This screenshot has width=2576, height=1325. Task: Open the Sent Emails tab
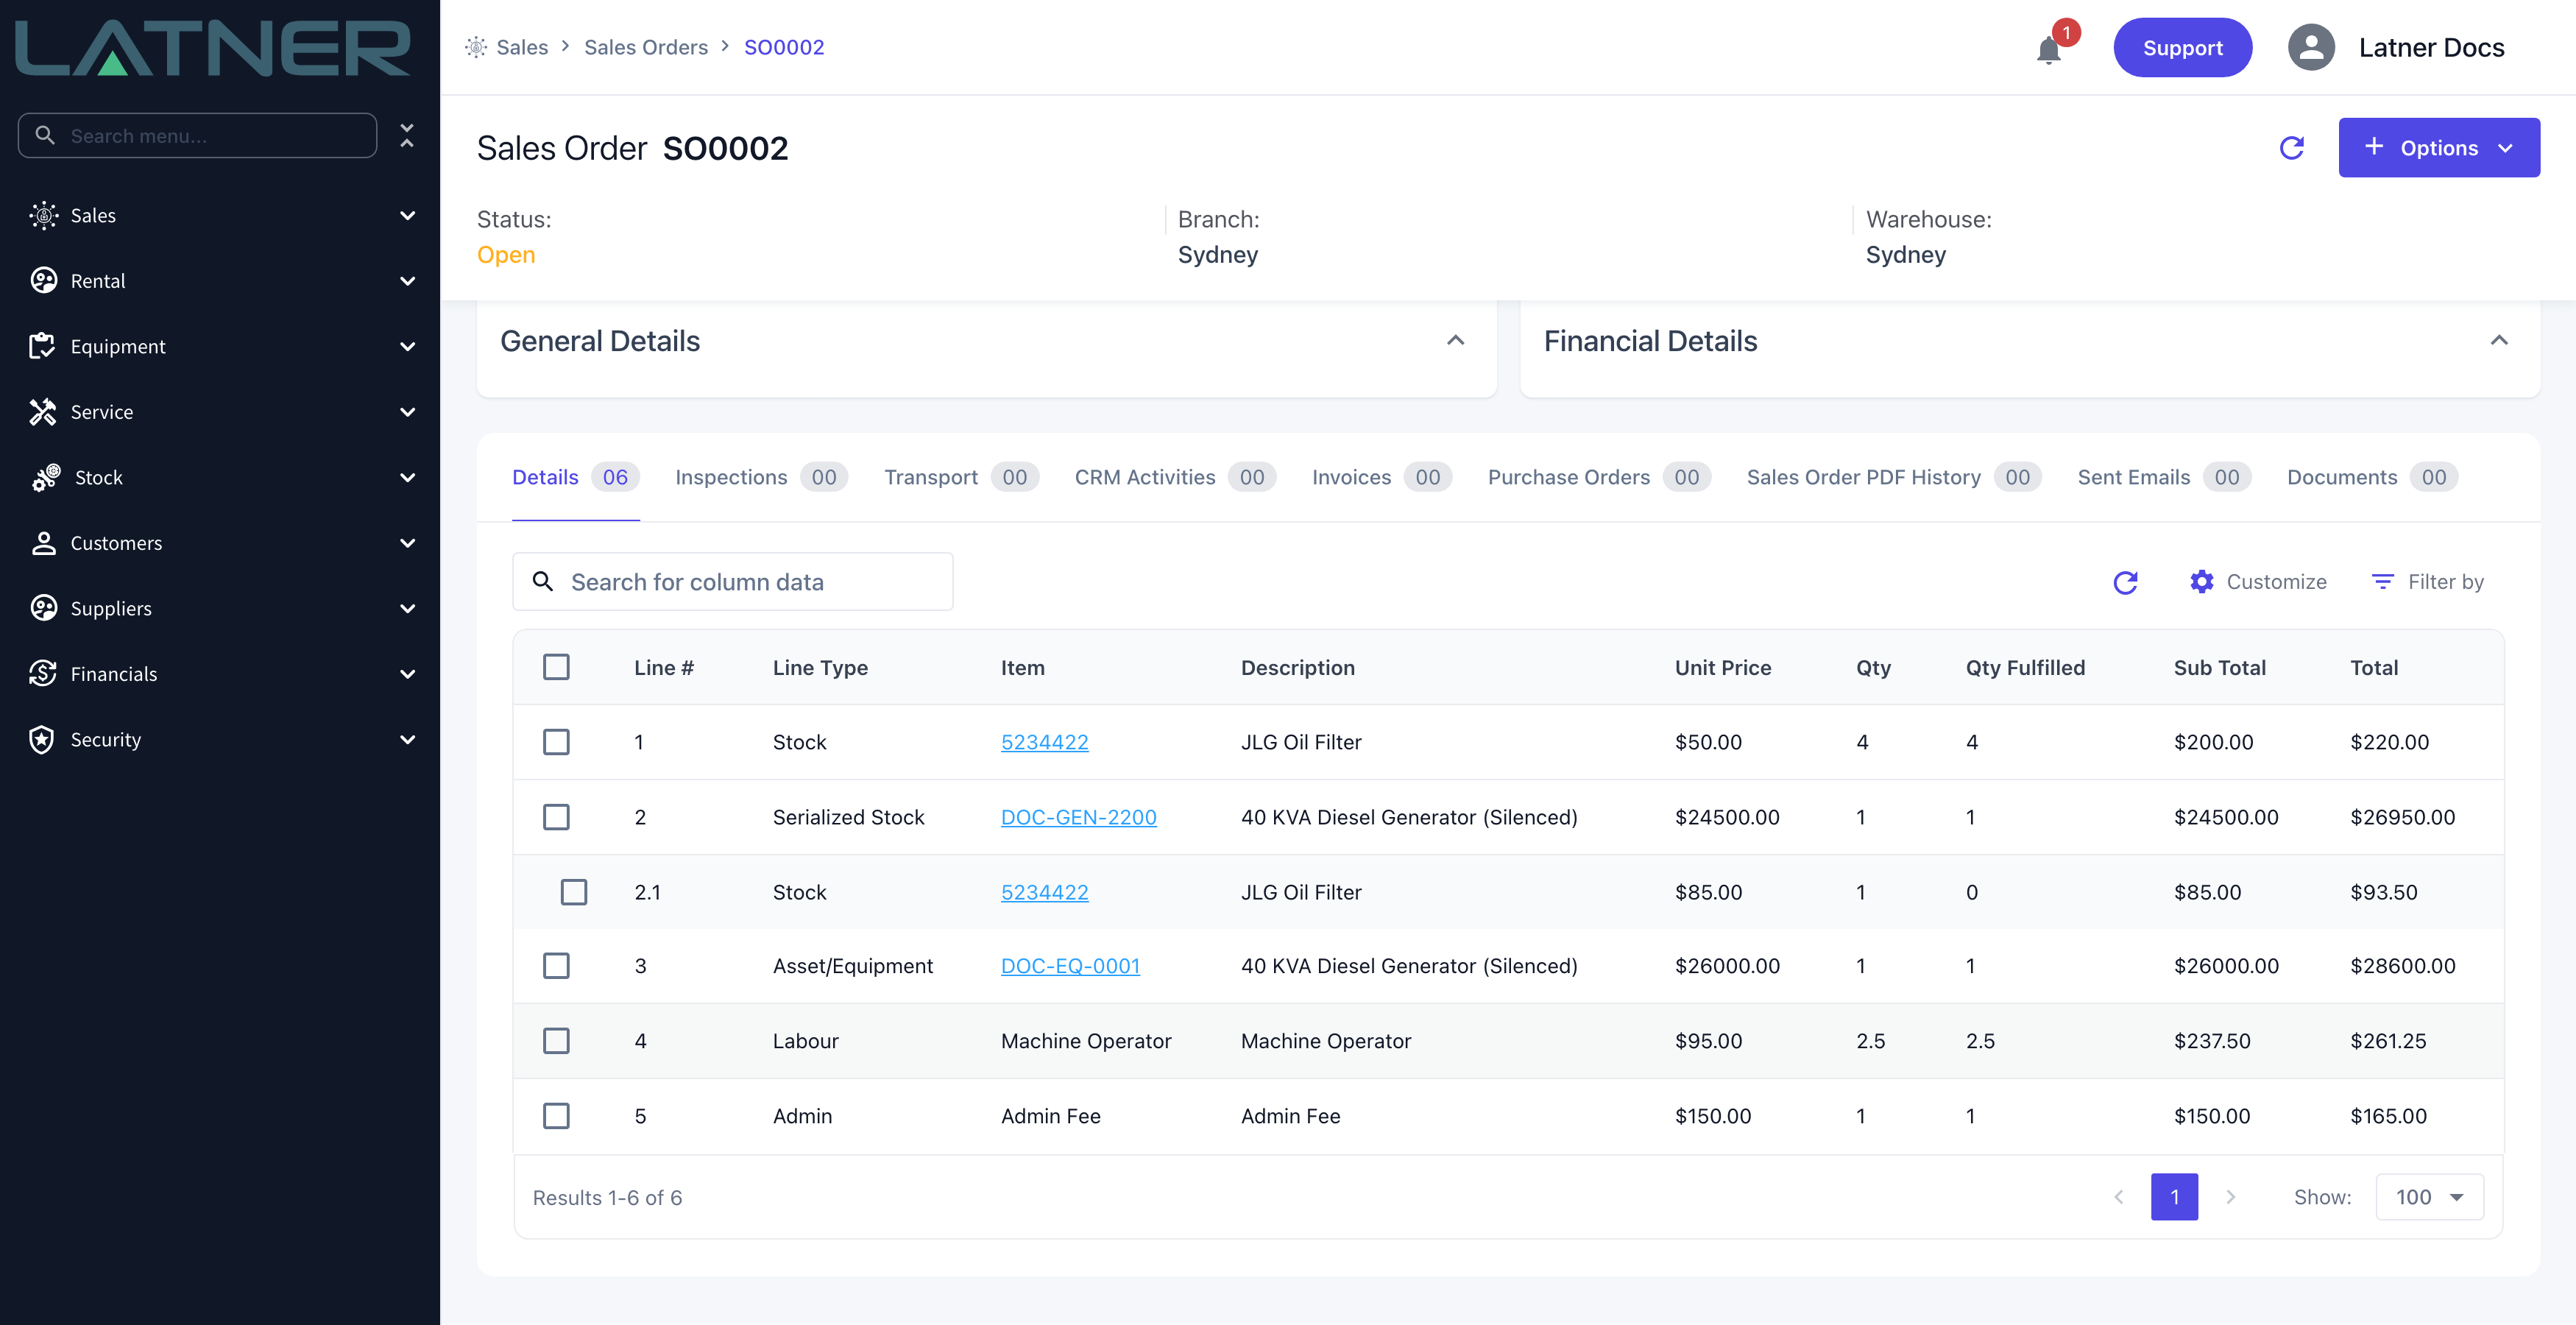coord(2164,477)
